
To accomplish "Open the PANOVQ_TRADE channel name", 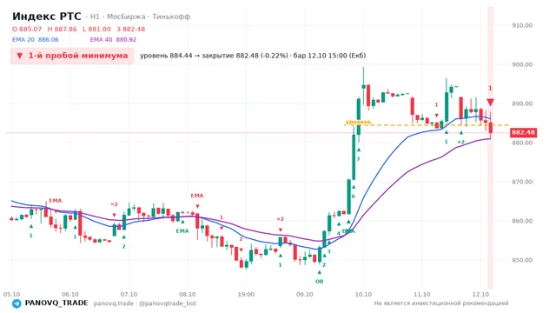I will (x=56, y=303).
